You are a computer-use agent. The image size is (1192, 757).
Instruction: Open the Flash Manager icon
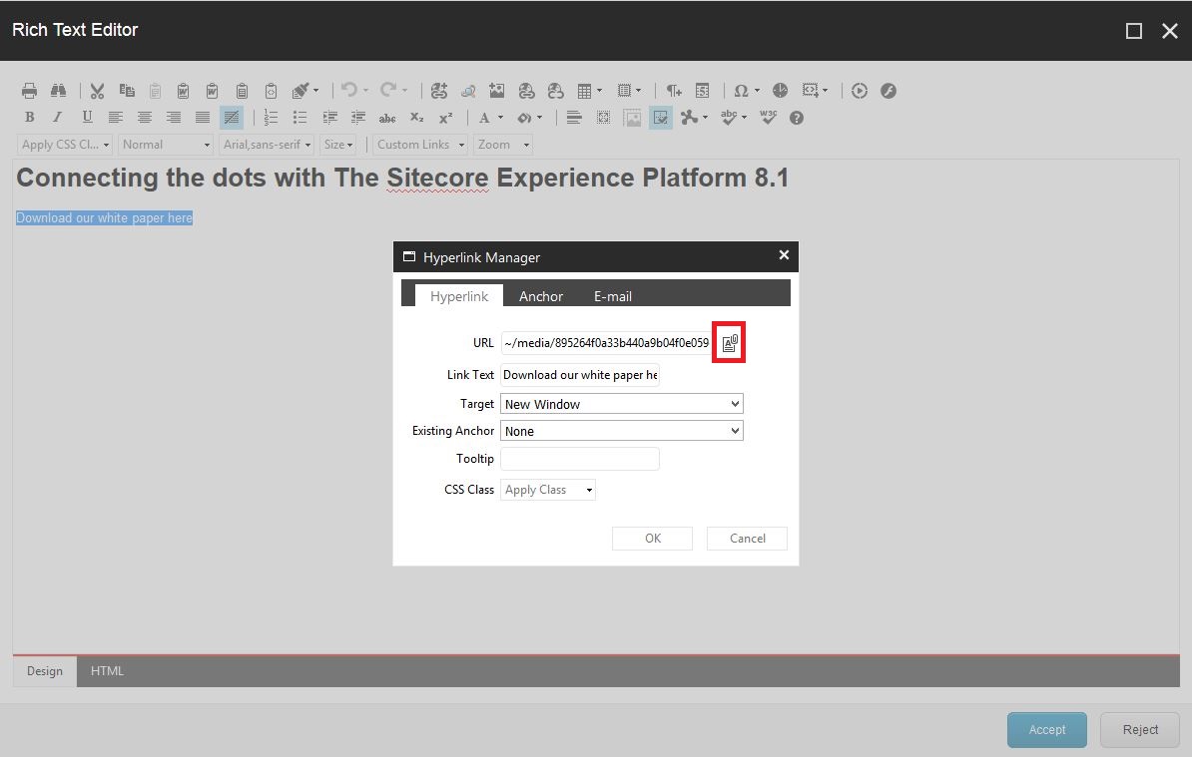point(888,91)
